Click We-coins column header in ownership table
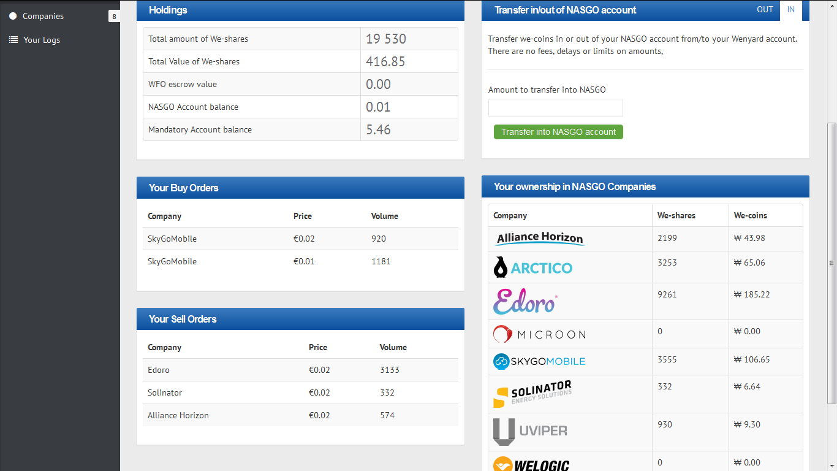The height and width of the screenshot is (471, 837). pyautogui.click(x=751, y=215)
